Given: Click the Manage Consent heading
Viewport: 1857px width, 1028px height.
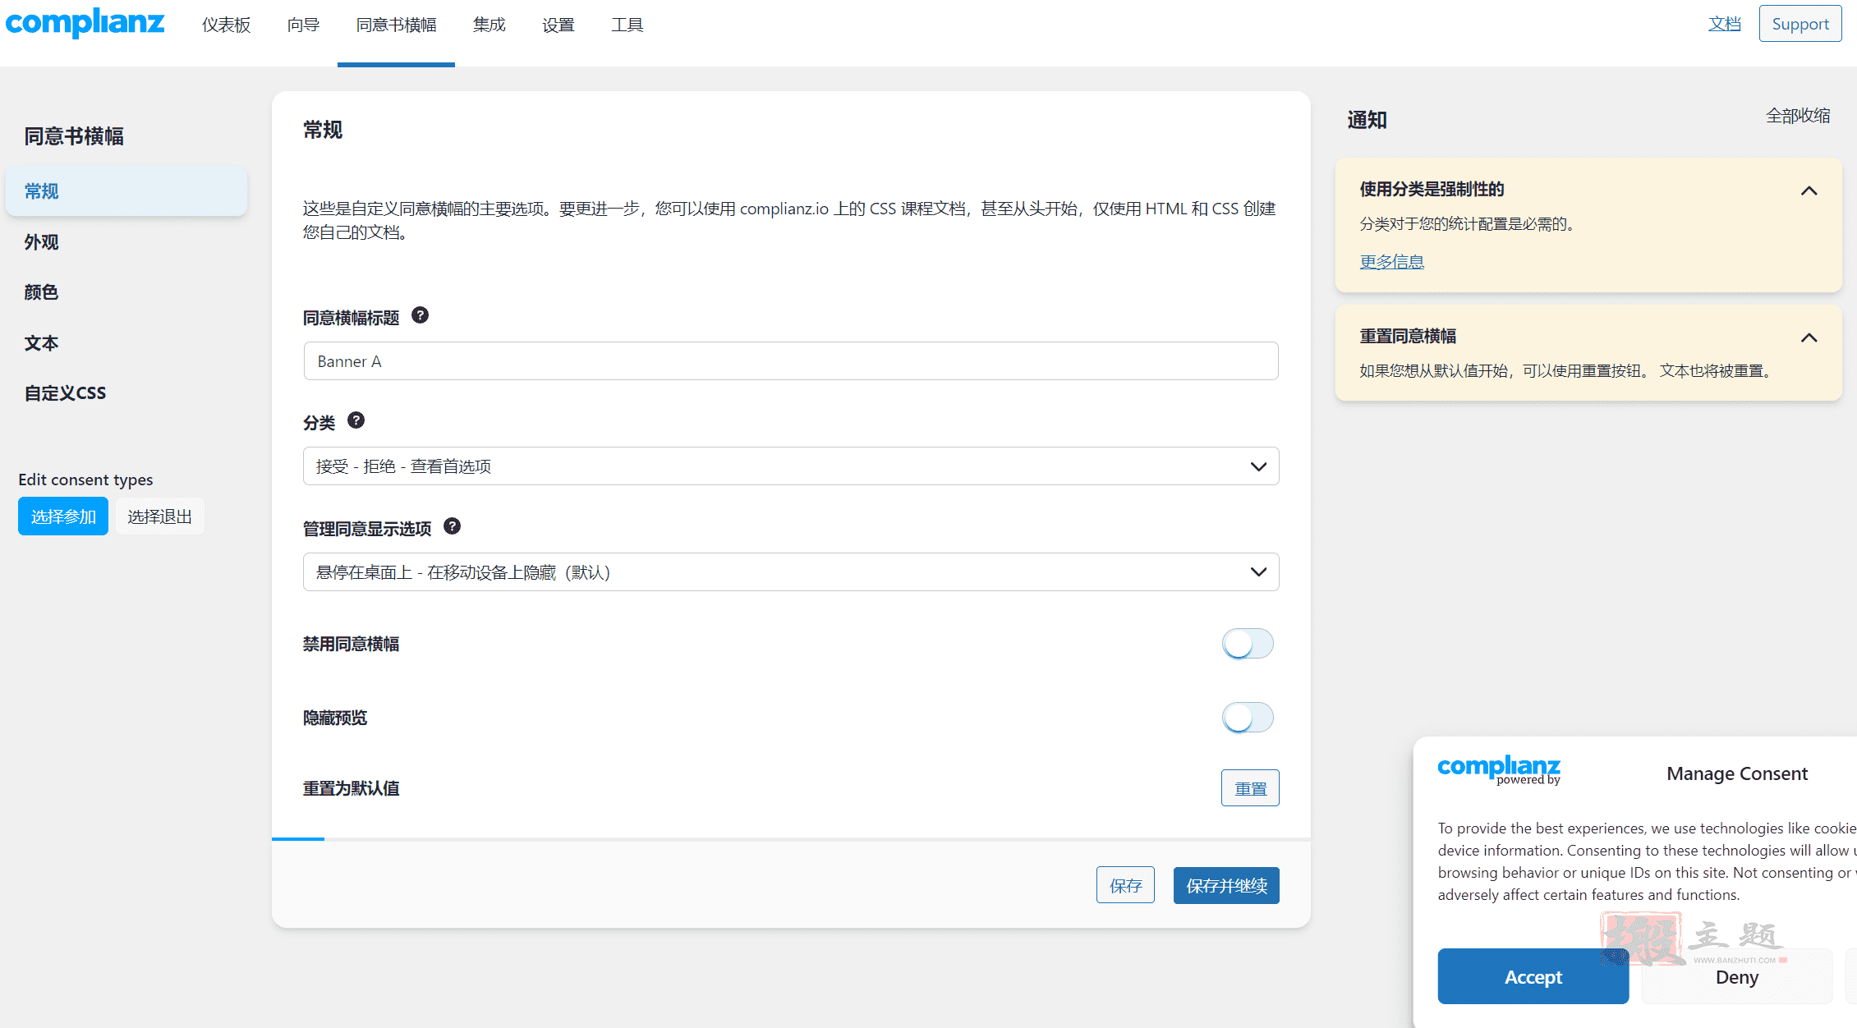Looking at the screenshot, I should point(1737,773).
